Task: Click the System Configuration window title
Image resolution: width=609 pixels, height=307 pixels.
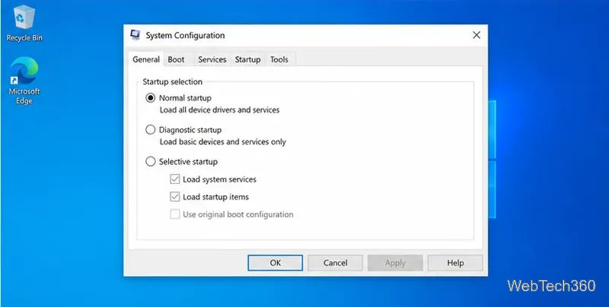Action: click(x=185, y=35)
